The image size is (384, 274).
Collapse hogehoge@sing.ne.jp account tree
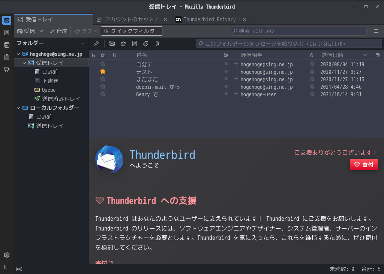pos(18,54)
